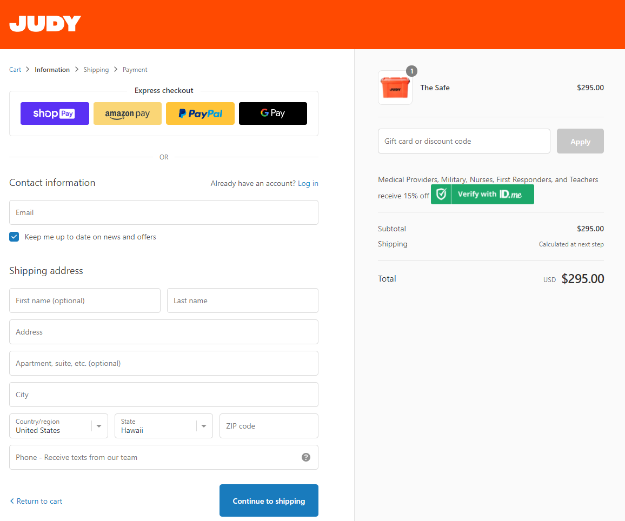Select the Shipping breadcrumb step

tap(96, 70)
